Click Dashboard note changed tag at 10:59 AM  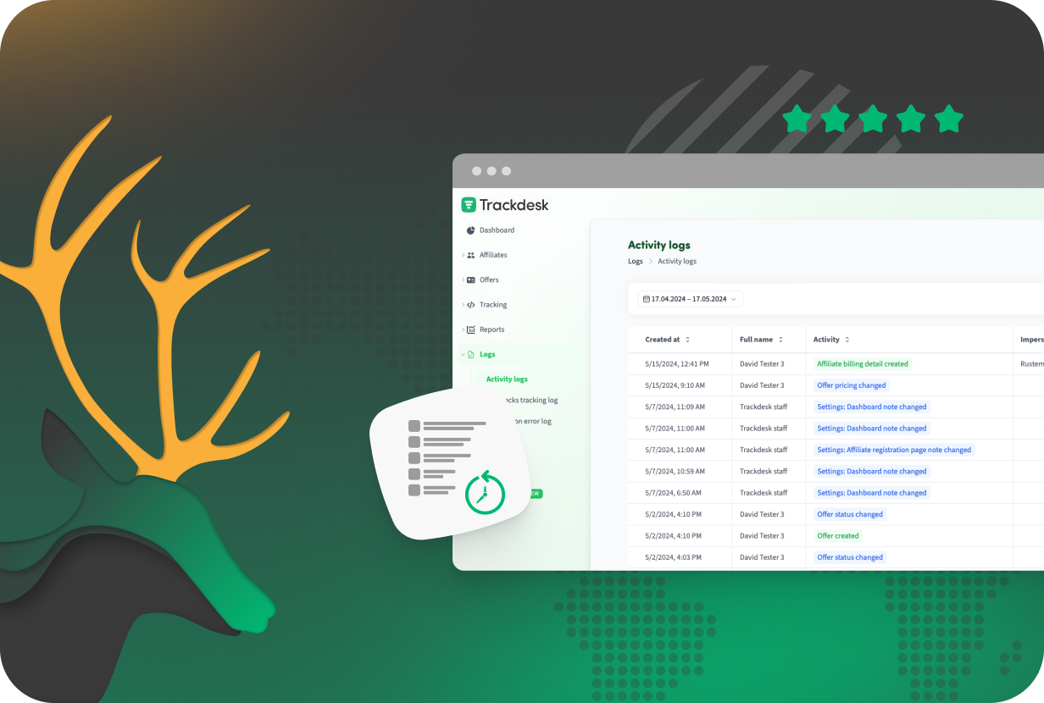(872, 472)
